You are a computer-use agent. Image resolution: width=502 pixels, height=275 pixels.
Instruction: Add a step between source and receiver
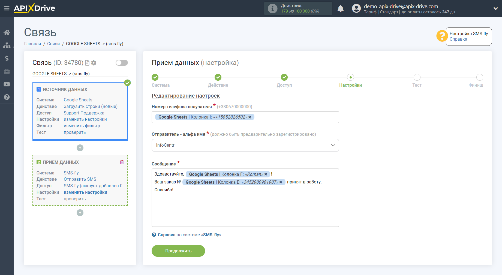point(80,148)
